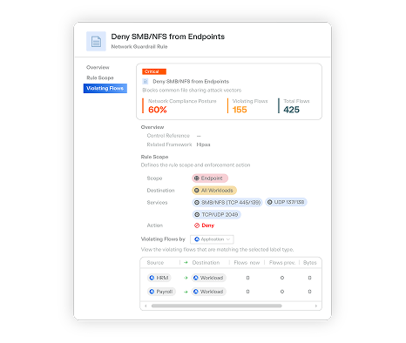
Task: Click the TCP/UDP 2049 service tag
Action: click(216, 214)
